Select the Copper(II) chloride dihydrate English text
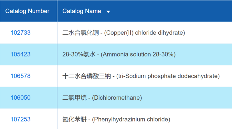 click(144, 33)
